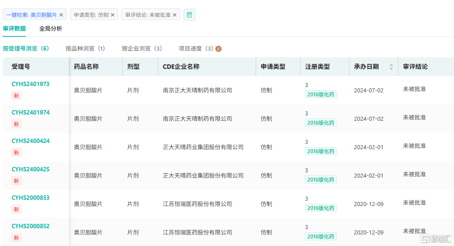Click 南京正大天晴制药有限公司 in CYHS2401974 row
454x246 pixels.
click(197, 119)
